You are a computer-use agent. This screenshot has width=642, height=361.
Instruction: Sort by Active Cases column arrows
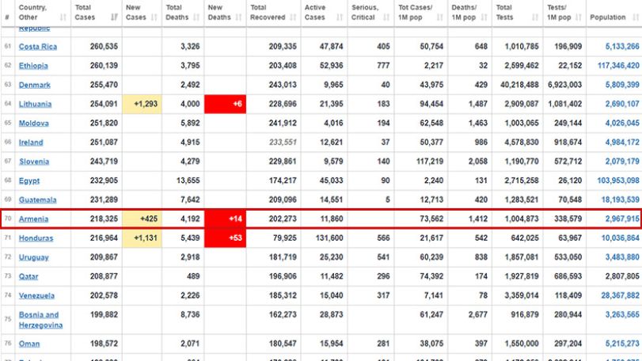coord(340,17)
